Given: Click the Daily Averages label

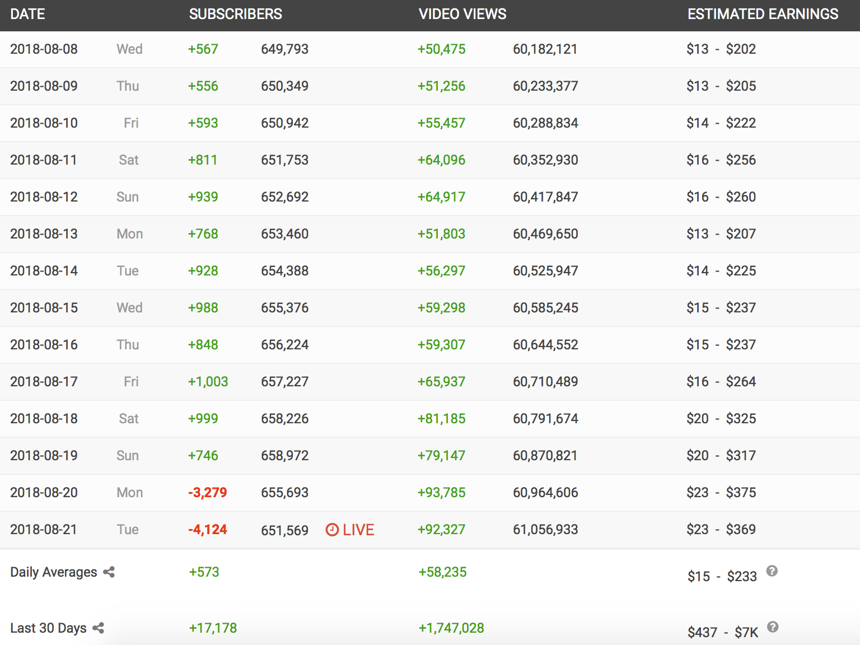Looking at the screenshot, I should point(54,572).
